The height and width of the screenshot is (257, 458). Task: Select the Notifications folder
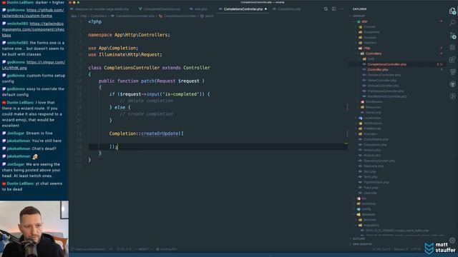click(x=372, y=124)
